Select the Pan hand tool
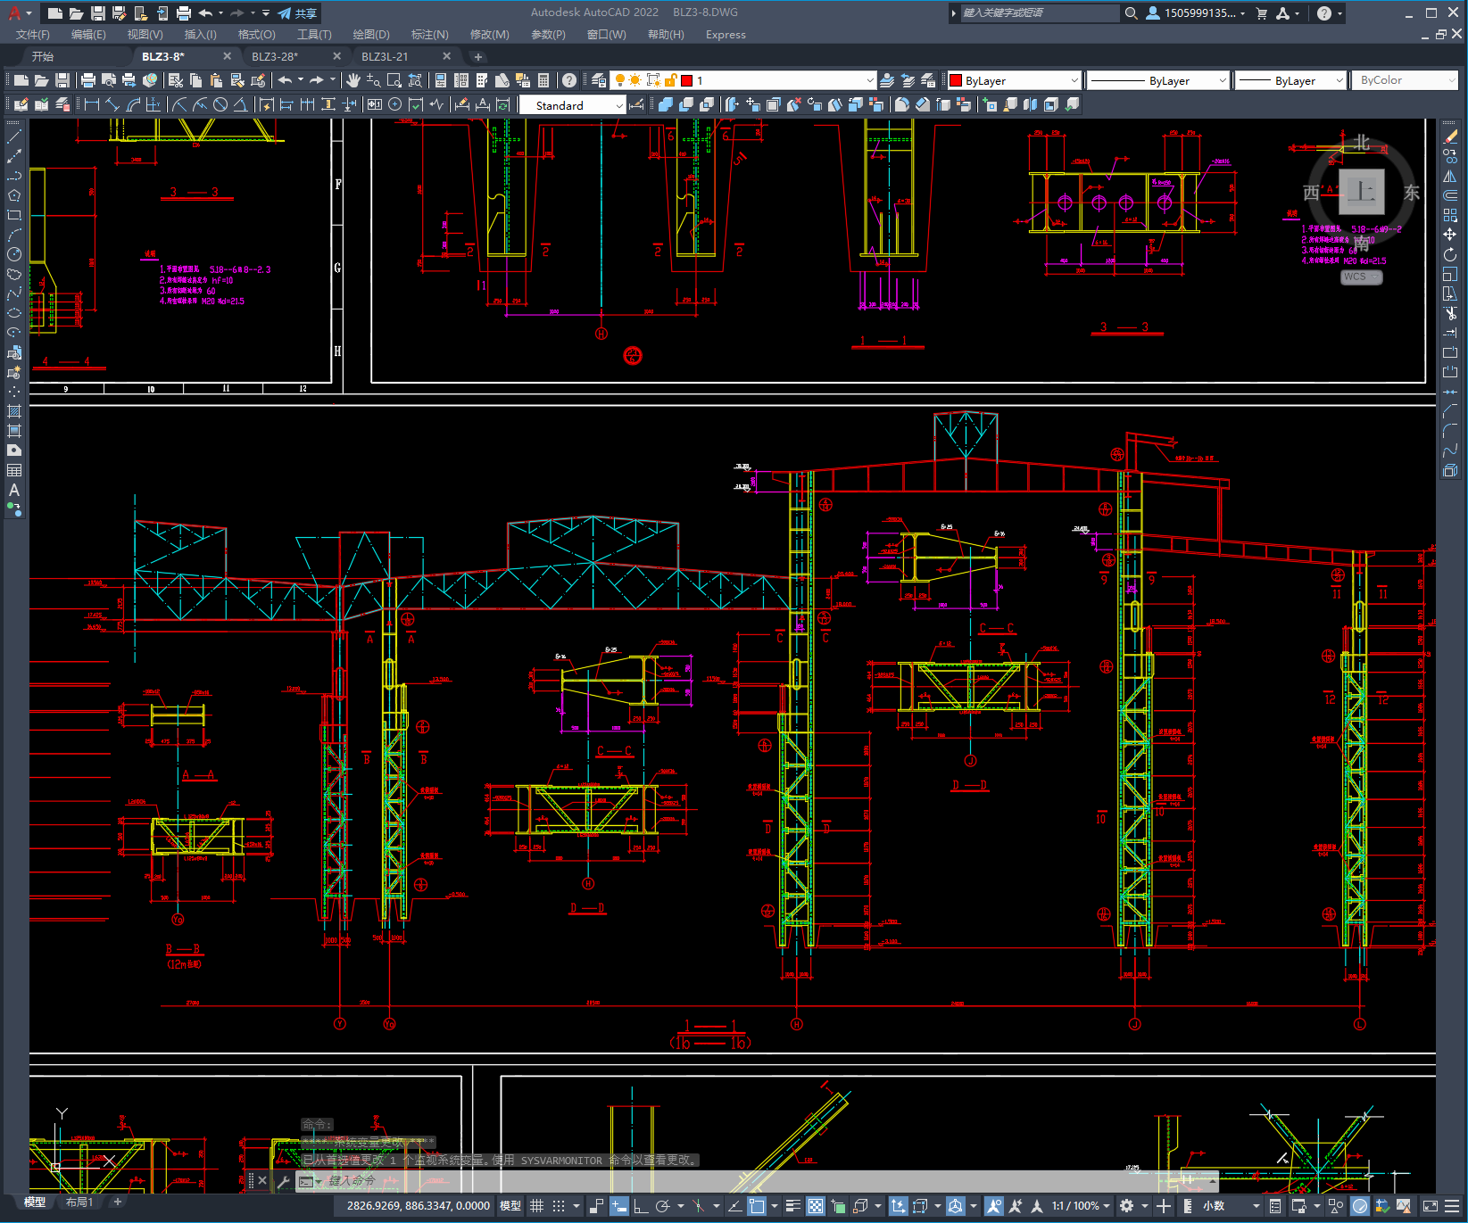Viewport: 1468px width, 1223px height. [353, 80]
